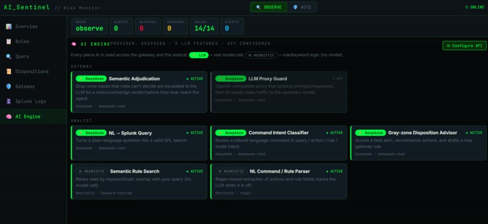Open the NL → Splunk Query card

[x=139, y=142]
